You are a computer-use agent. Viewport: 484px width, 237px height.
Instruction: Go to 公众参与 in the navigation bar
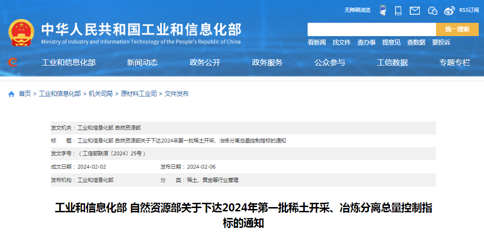coord(329,62)
